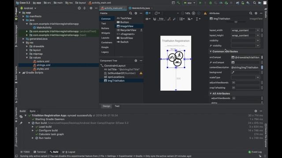The image size is (282, 158).
Task: Toggle the magnet autoconnect icon
Action: pyautogui.click(x=155, y=19)
